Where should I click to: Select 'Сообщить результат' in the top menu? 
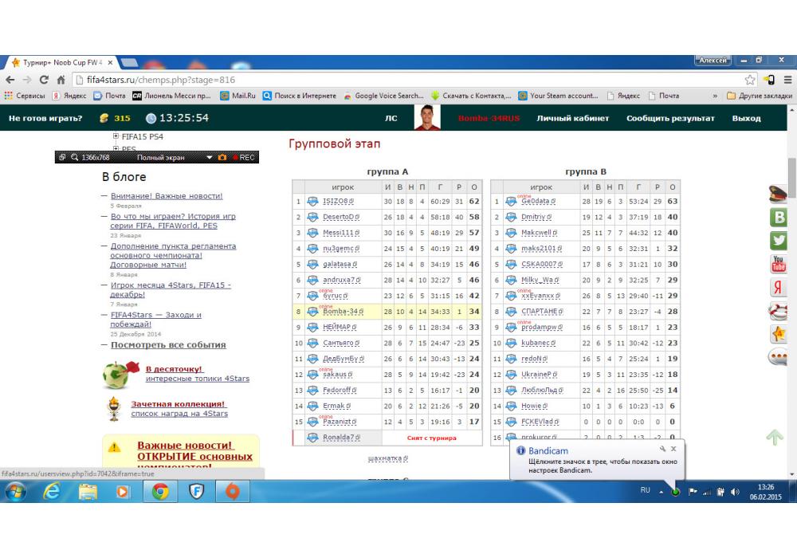click(669, 118)
